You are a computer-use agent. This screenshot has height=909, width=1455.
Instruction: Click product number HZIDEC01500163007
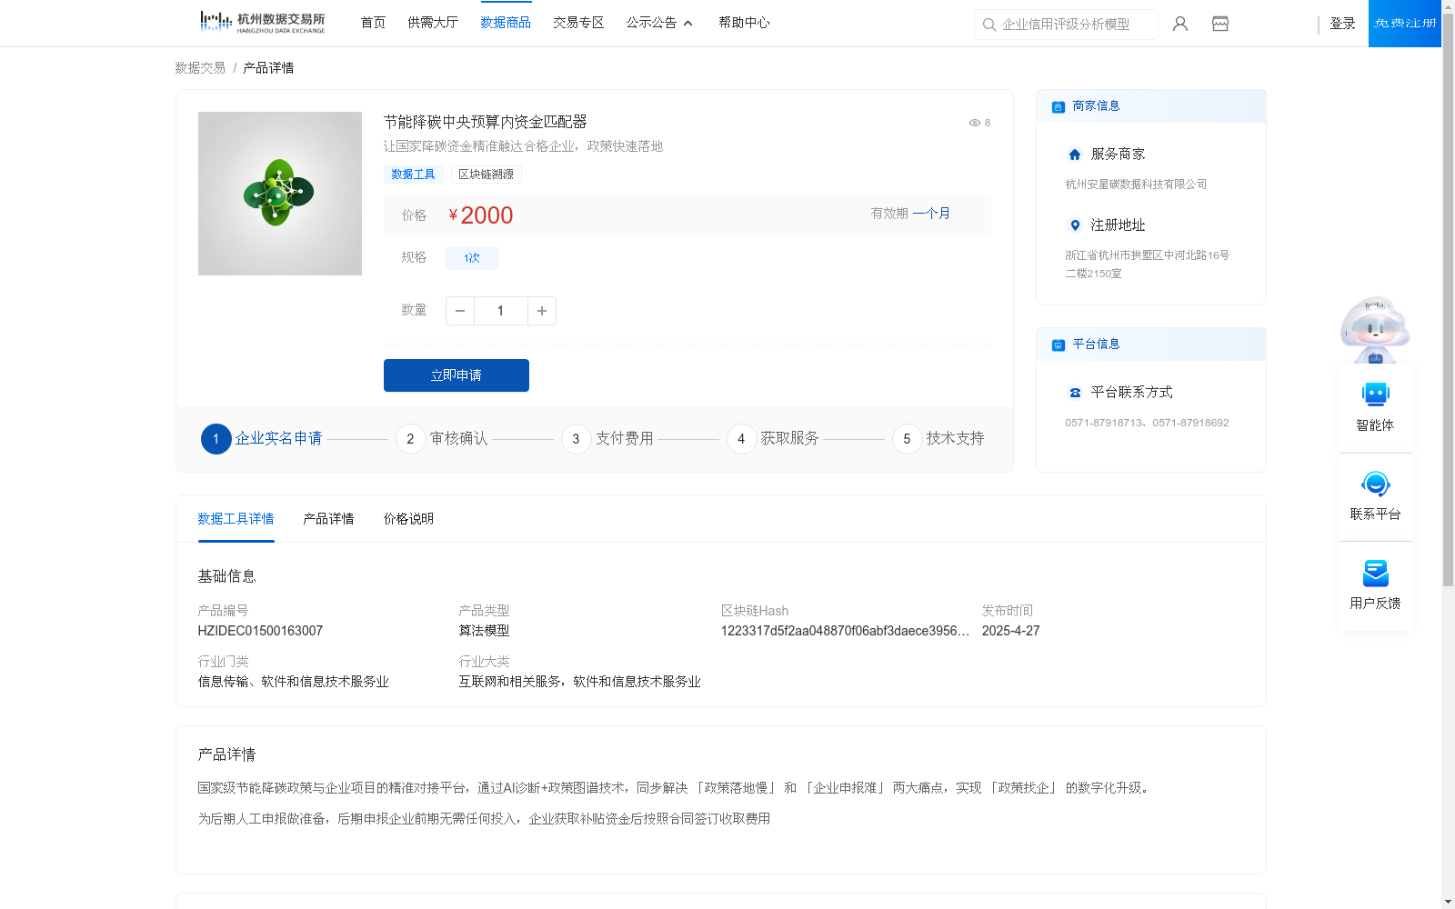pyautogui.click(x=260, y=631)
